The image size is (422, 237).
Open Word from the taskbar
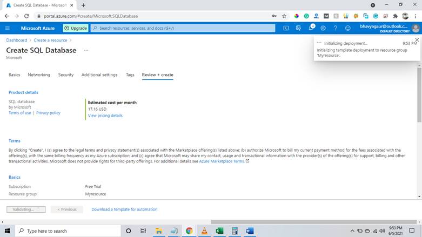tap(250, 231)
